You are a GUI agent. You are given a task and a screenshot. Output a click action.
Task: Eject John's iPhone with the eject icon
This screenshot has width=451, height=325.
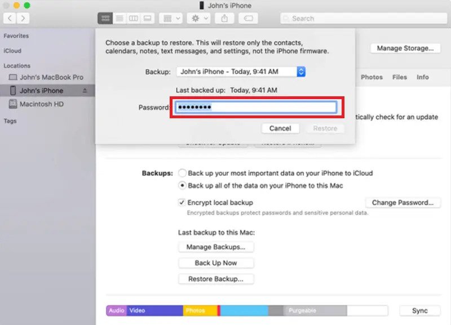tap(85, 91)
